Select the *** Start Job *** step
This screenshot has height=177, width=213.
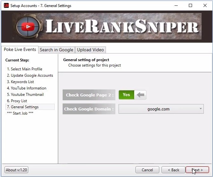20,113
